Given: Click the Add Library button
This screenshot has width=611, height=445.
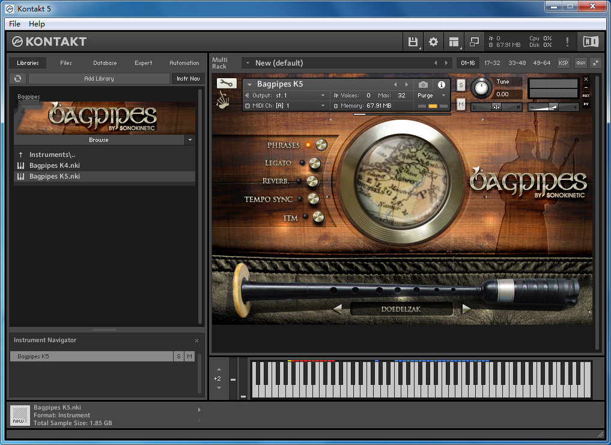Looking at the screenshot, I should point(99,78).
